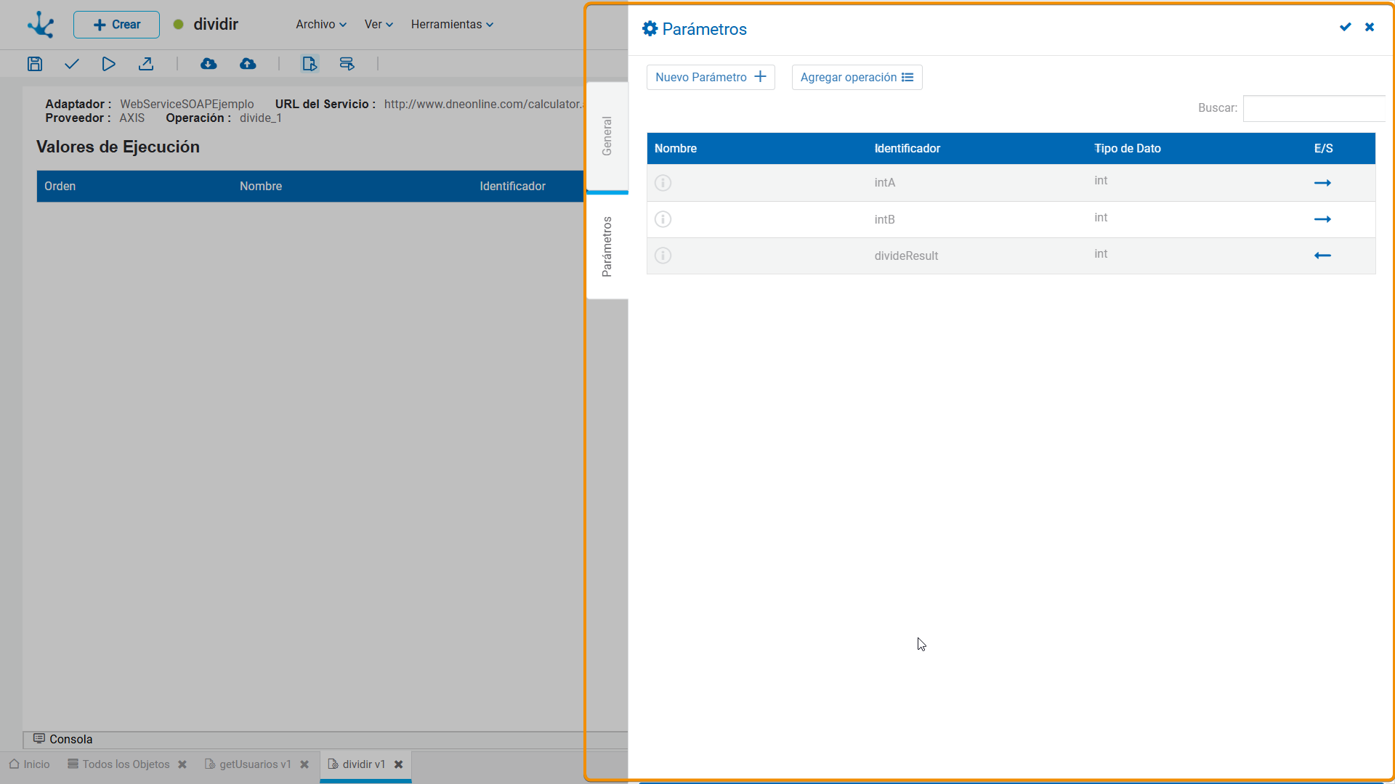The height and width of the screenshot is (784, 1395).
Task: Click the verify checkmark toolbar icon
Action: pos(71,64)
